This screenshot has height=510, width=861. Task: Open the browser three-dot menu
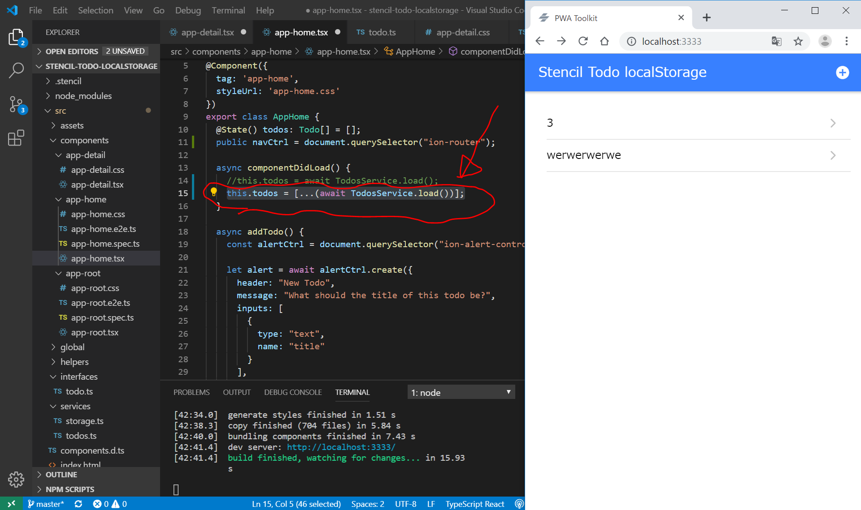pyautogui.click(x=846, y=41)
